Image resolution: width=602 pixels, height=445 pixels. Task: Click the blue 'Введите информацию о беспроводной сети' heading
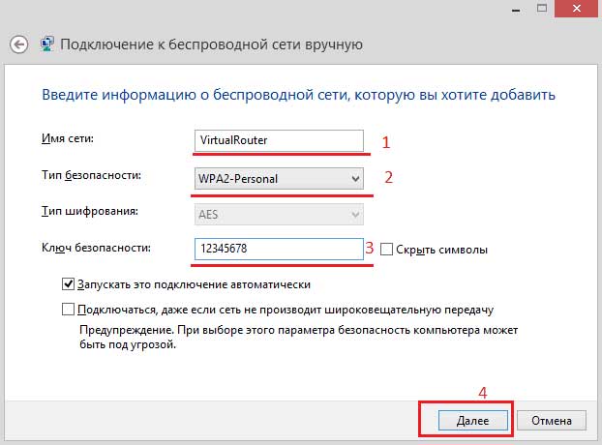coord(298,95)
